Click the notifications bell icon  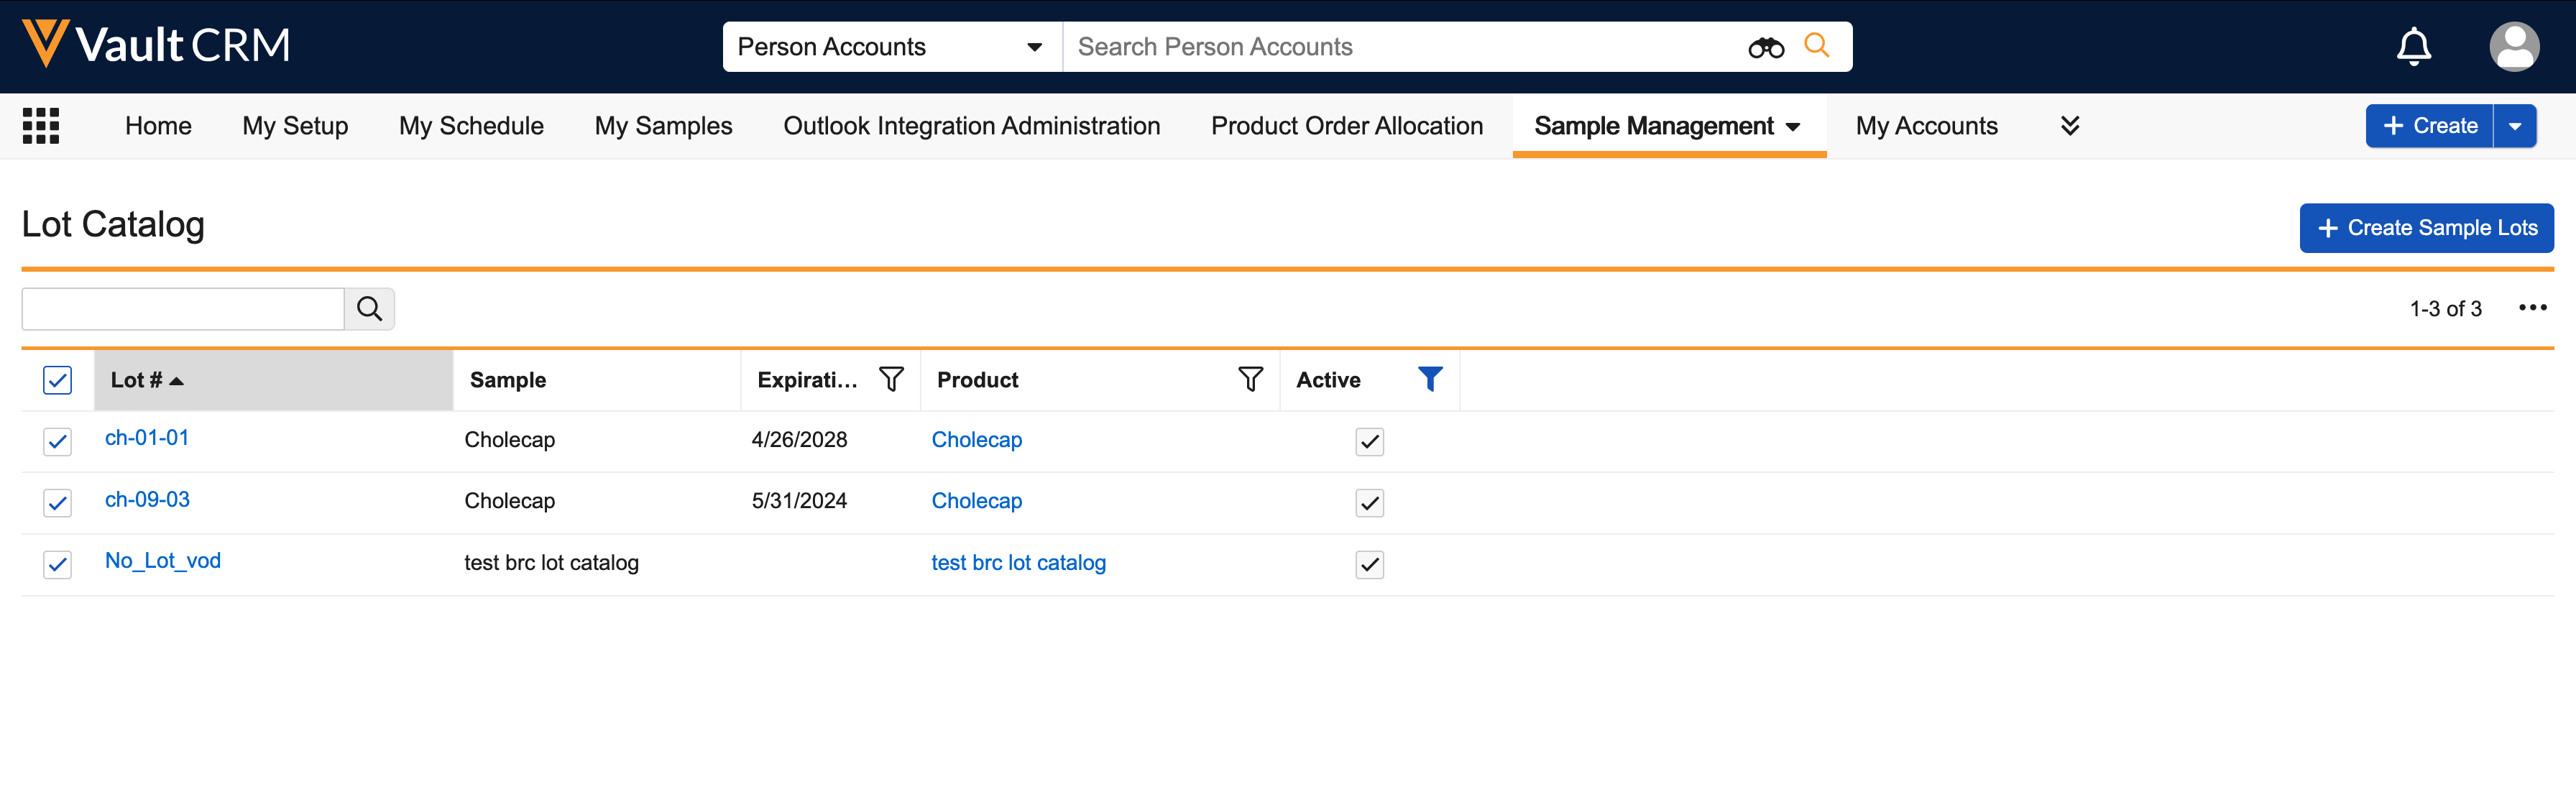2413,47
